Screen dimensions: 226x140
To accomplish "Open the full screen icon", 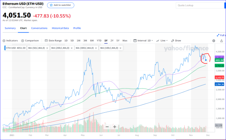I will 218,35.
